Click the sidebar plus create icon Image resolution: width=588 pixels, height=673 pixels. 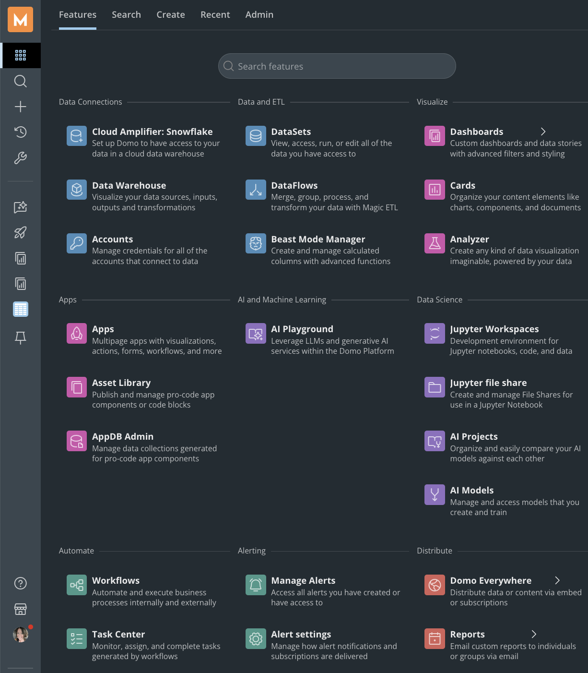pyautogui.click(x=20, y=107)
